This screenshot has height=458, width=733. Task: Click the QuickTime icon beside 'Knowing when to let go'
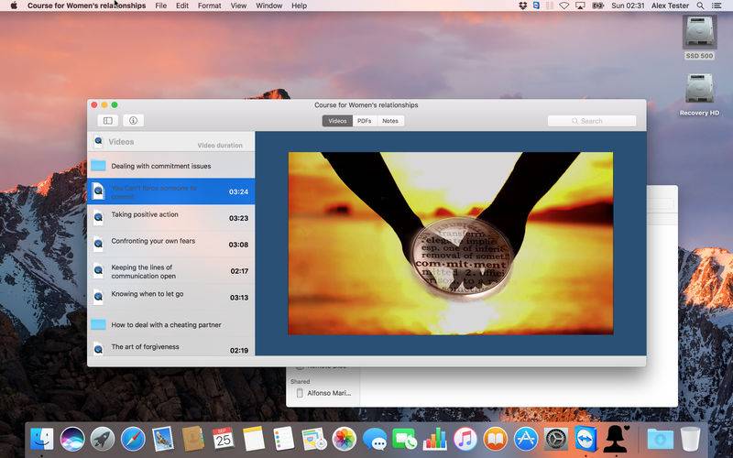(x=98, y=297)
